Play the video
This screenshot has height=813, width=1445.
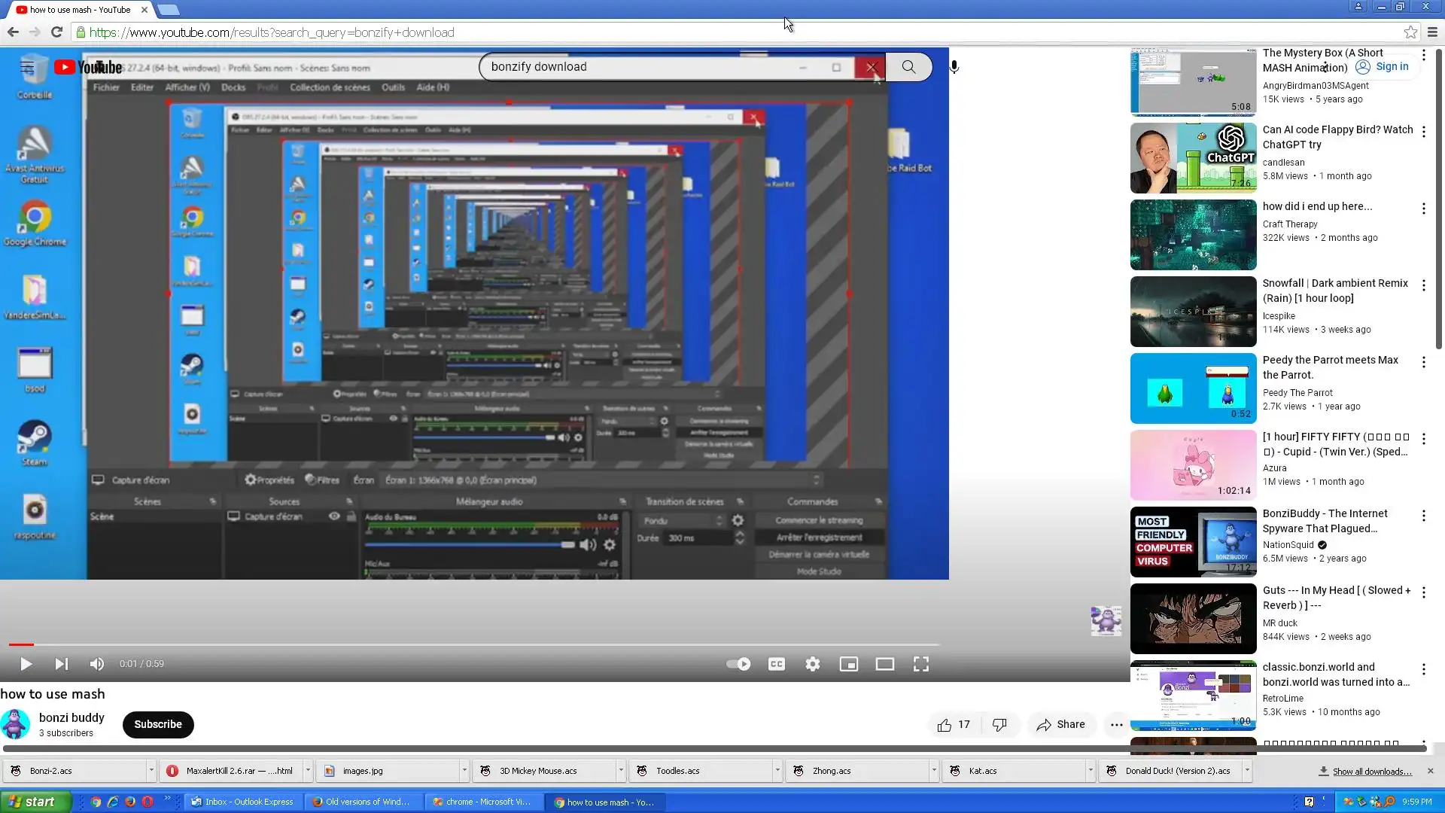click(26, 664)
